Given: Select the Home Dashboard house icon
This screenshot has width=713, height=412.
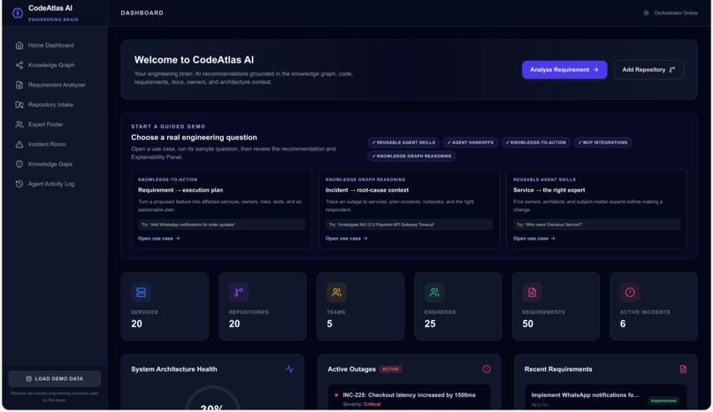Looking at the screenshot, I should tap(19, 45).
